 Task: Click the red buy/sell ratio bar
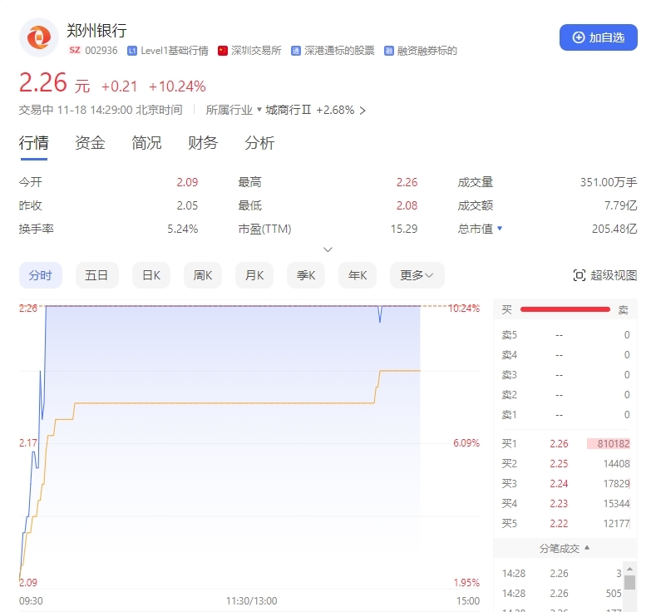click(565, 309)
